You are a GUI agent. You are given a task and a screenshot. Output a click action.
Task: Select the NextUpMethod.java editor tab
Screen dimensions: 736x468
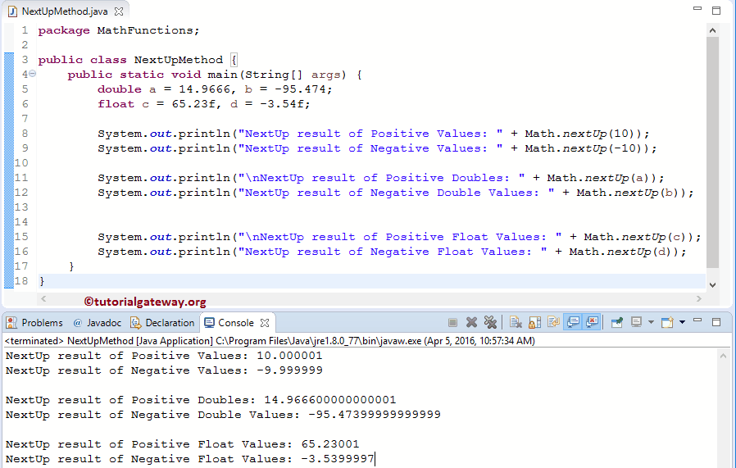tap(64, 11)
